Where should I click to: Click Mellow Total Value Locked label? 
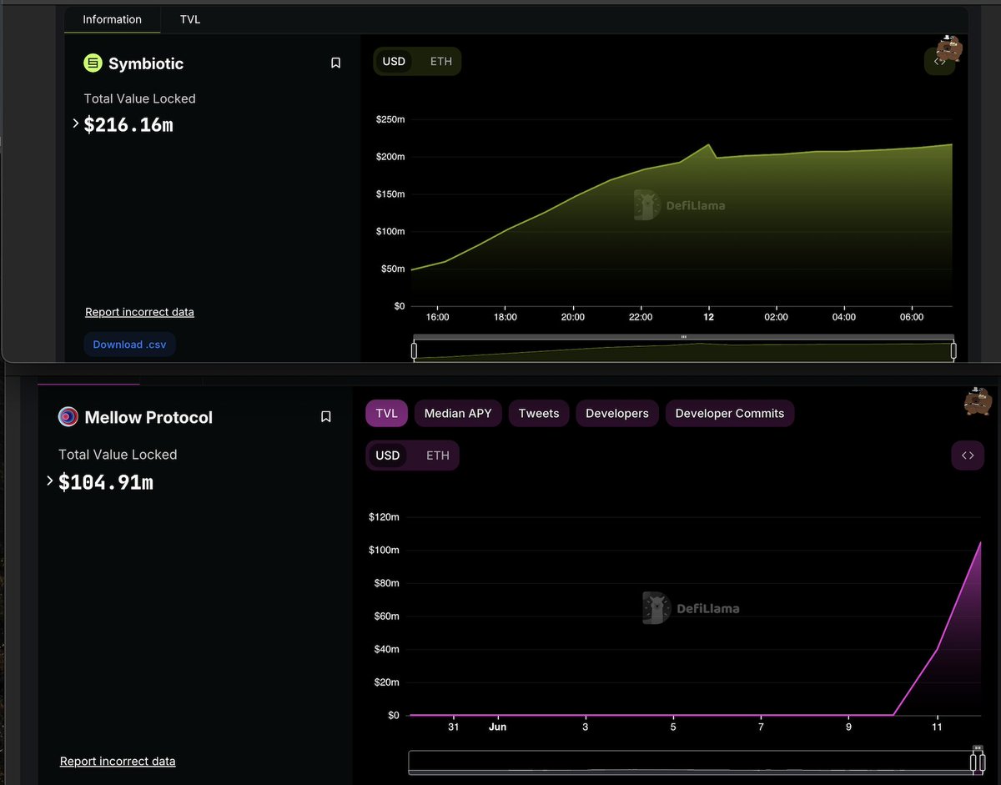[118, 455]
